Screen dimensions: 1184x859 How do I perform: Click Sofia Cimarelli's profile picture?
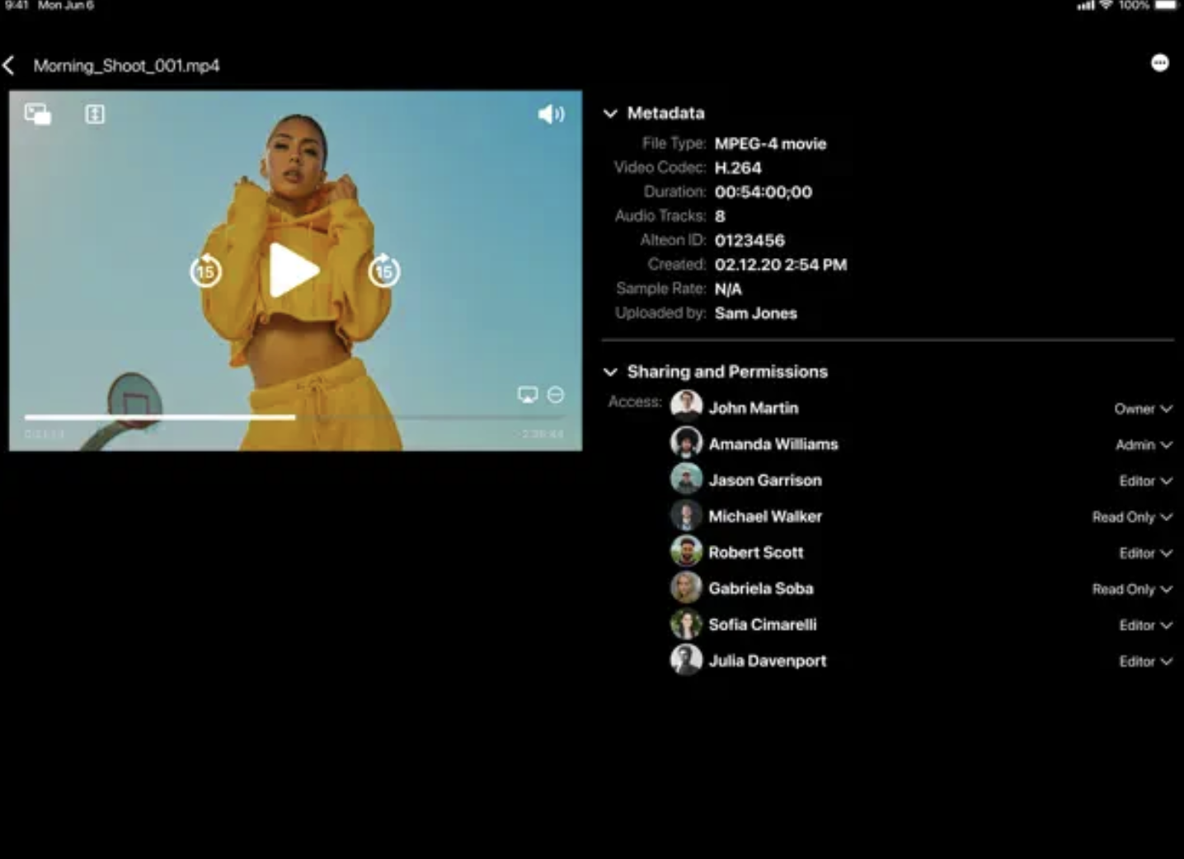coord(686,625)
